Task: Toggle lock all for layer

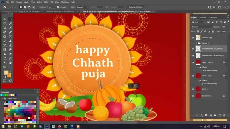Action: [x=213, y=32]
